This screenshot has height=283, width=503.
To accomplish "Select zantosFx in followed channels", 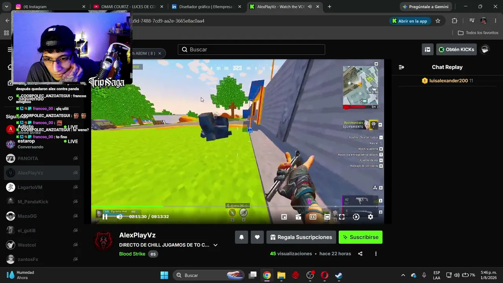I will click(x=42, y=259).
